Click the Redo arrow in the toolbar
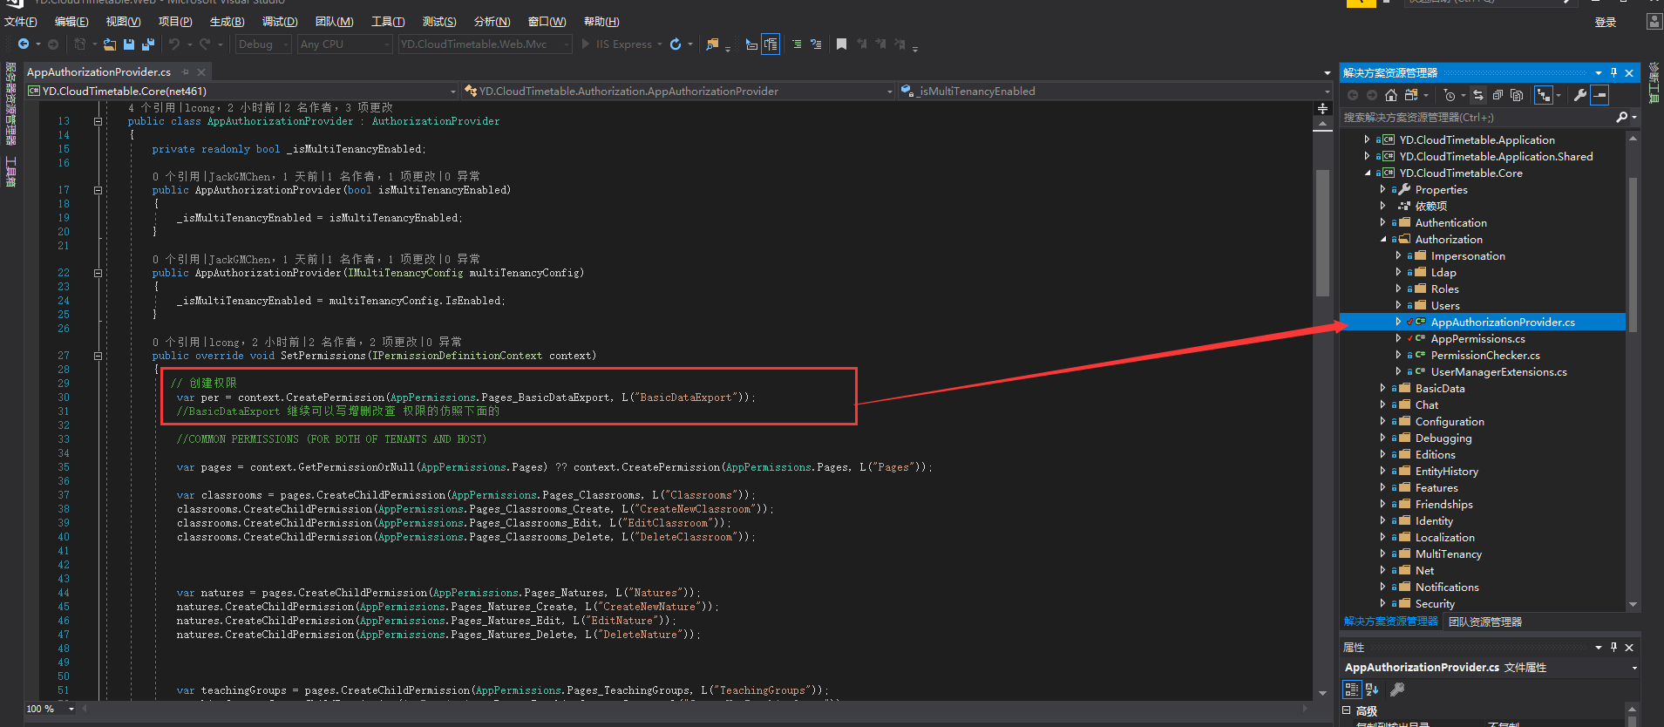 click(x=205, y=44)
